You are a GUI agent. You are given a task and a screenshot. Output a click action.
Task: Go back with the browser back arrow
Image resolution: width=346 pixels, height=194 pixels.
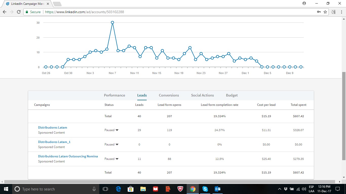[x=5, y=12]
